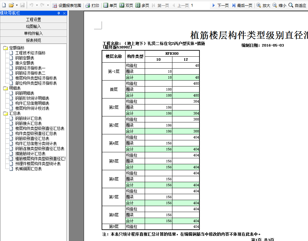
Task: Close the 模块导航栏 panel
Action: [64, 13]
